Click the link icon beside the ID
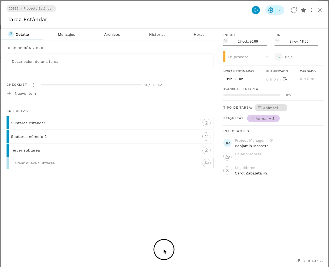The height and width of the screenshot is (267, 329). click(x=298, y=261)
